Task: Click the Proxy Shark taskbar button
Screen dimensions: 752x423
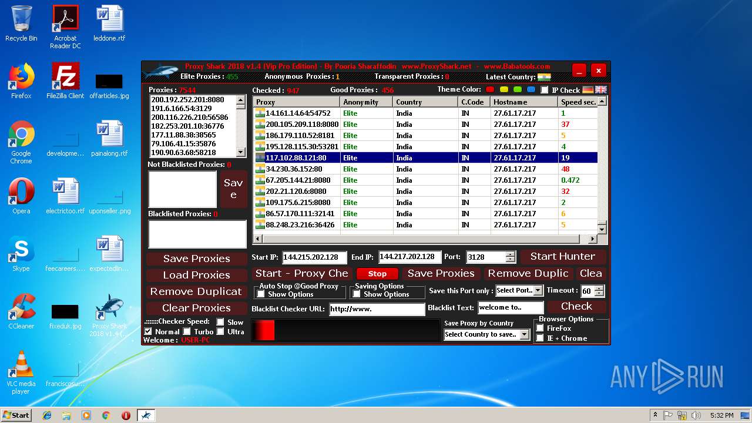Action: tap(146, 415)
